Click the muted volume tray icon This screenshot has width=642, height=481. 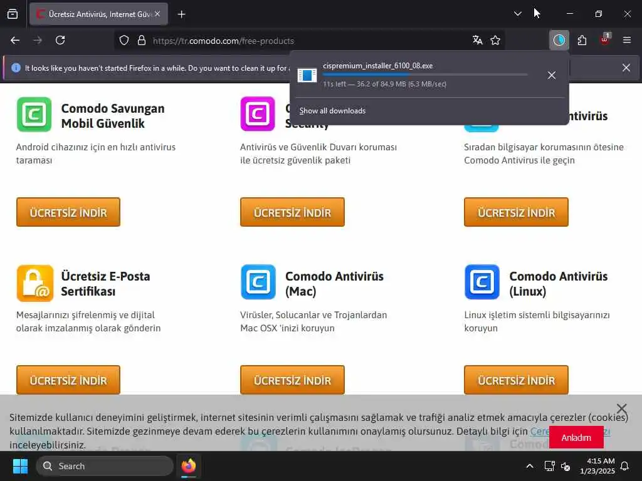coord(566,466)
